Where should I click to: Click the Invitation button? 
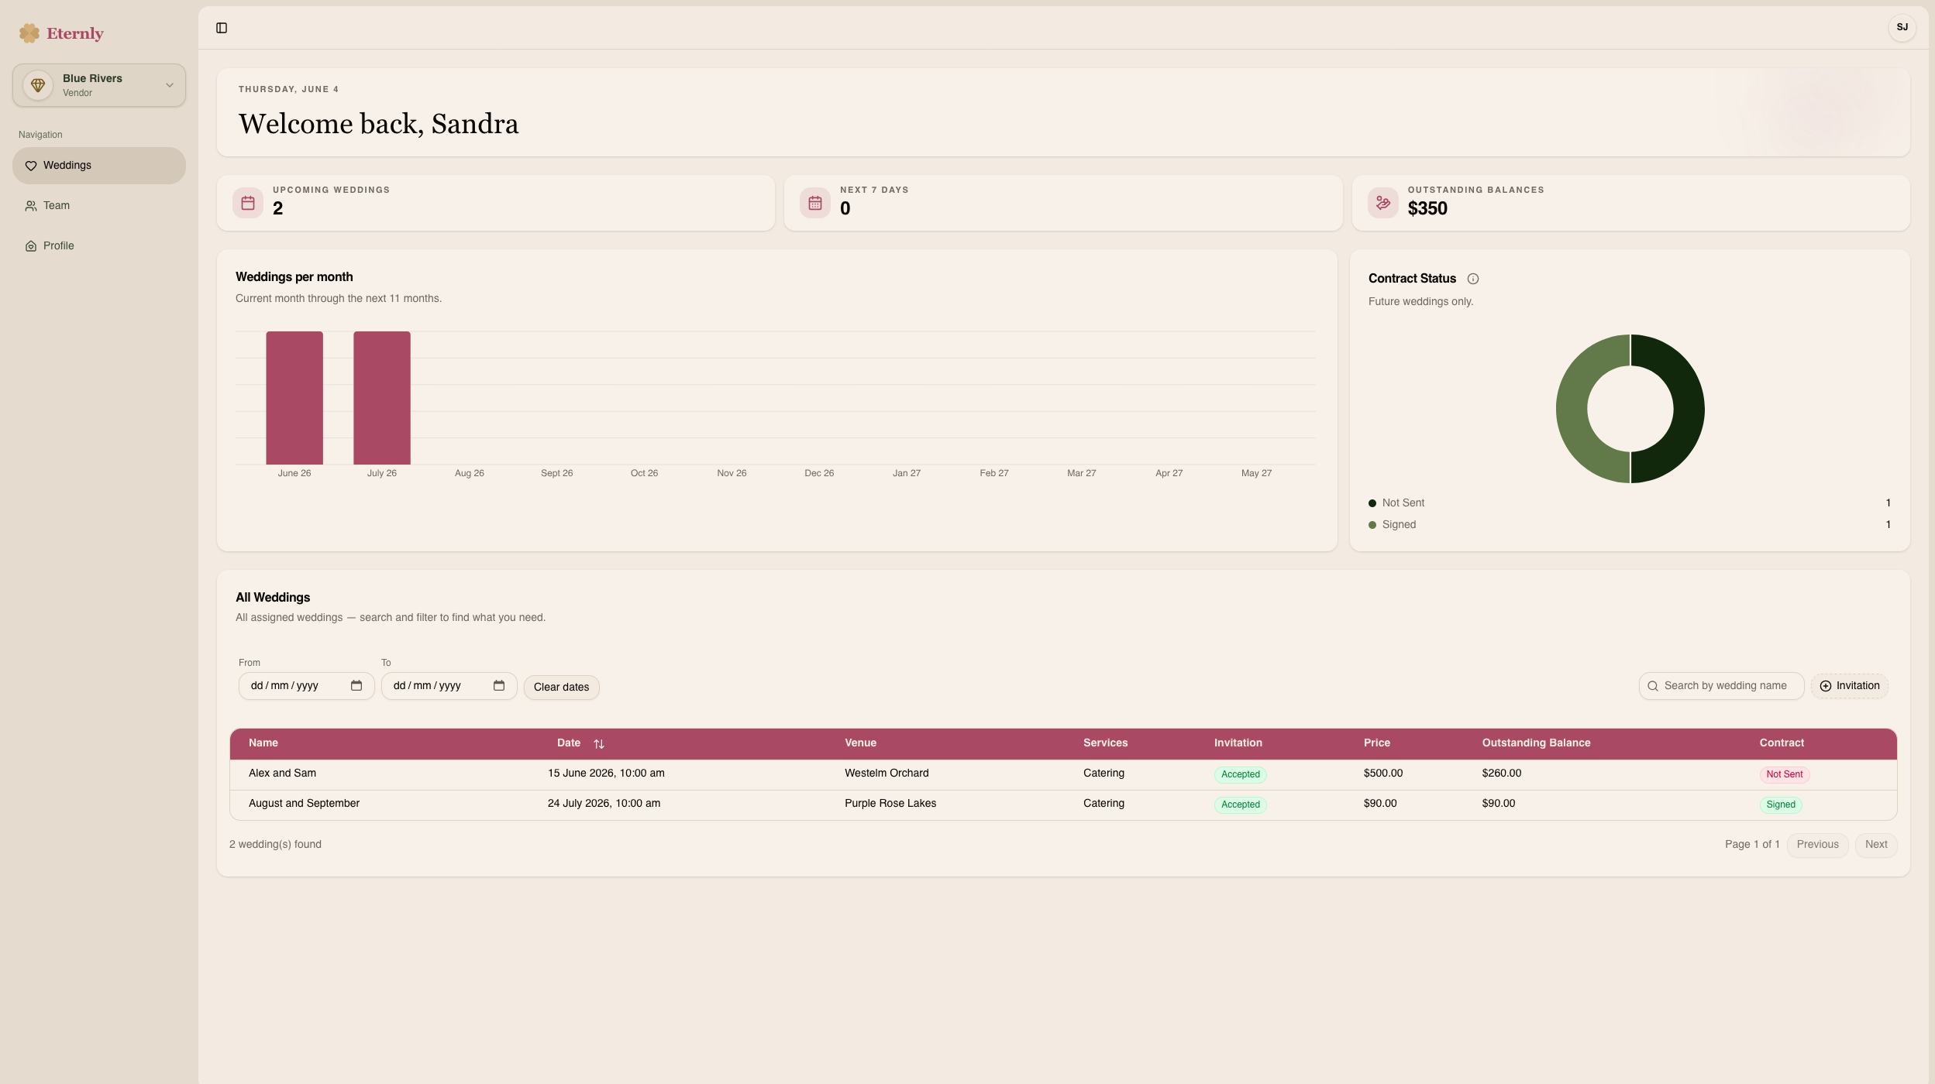coord(1850,686)
